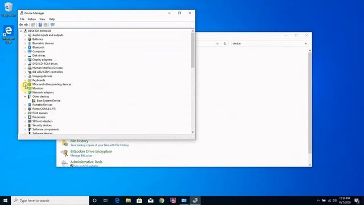Expand the Bluetooth tree node
Screen dimensions: 364x205
[x=25, y=47]
